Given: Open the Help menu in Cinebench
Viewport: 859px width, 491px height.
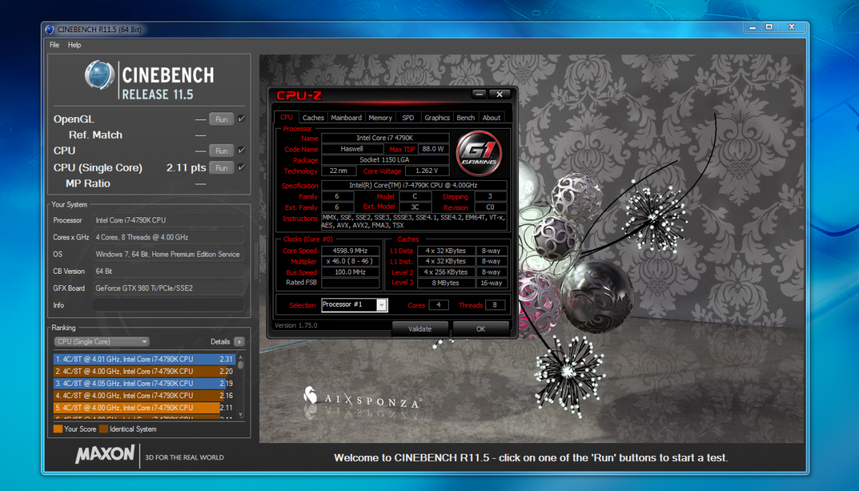Looking at the screenshot, I should click(x=74, y=45).
